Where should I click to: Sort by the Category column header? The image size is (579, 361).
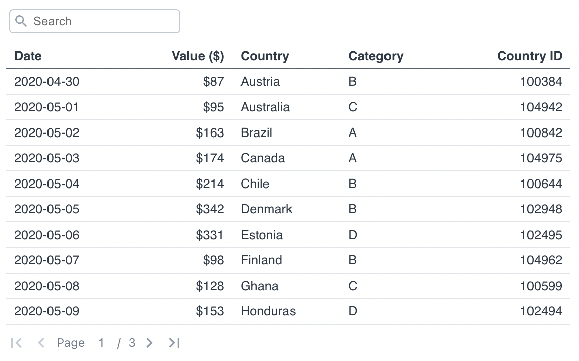[375, 56]
